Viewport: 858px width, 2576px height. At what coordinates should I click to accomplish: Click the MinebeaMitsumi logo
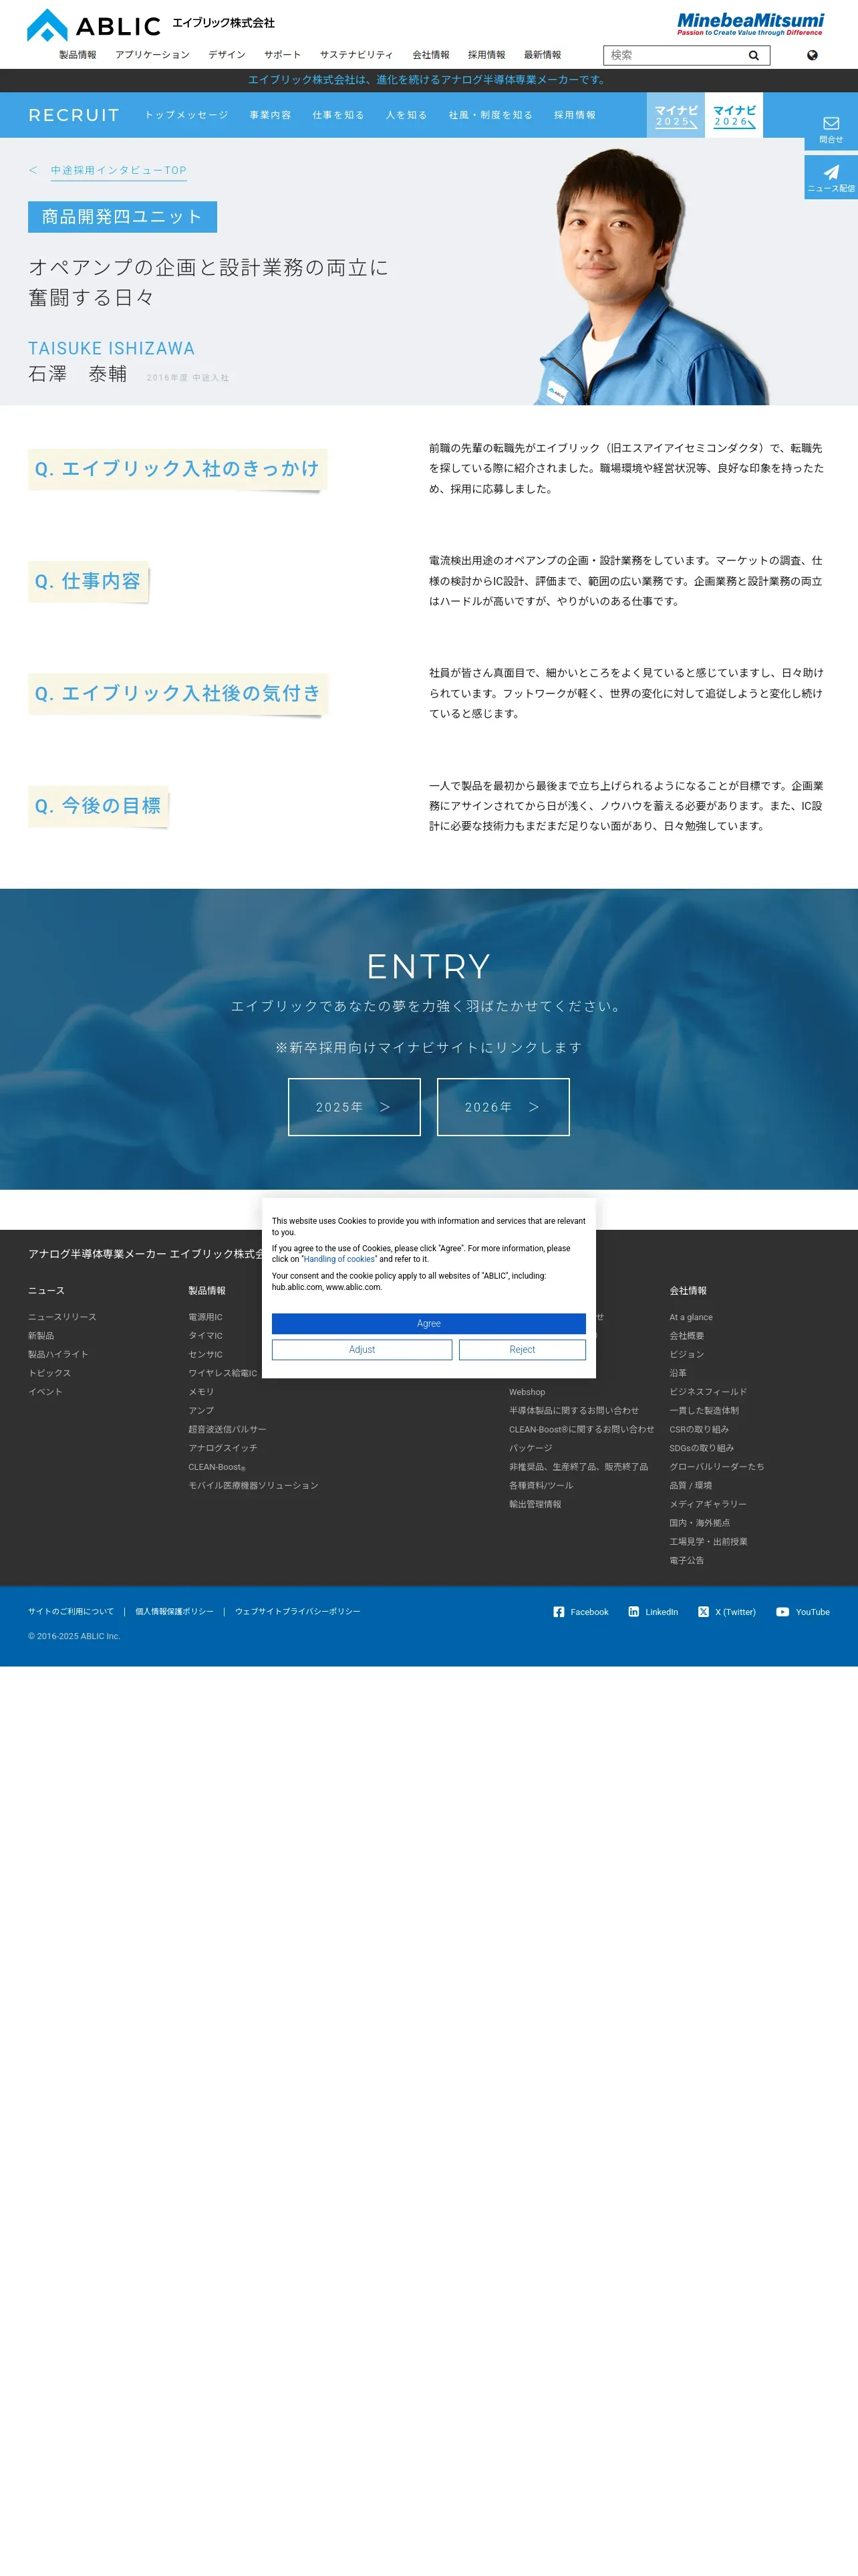[750, 23]
